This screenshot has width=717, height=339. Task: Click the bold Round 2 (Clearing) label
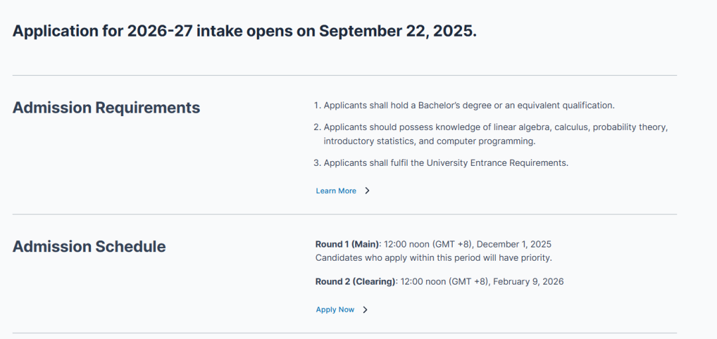tap(355, 281)
